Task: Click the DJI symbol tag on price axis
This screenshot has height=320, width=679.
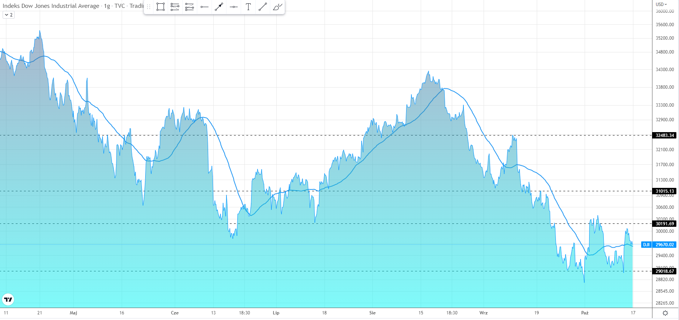Action: click(646, 245)
